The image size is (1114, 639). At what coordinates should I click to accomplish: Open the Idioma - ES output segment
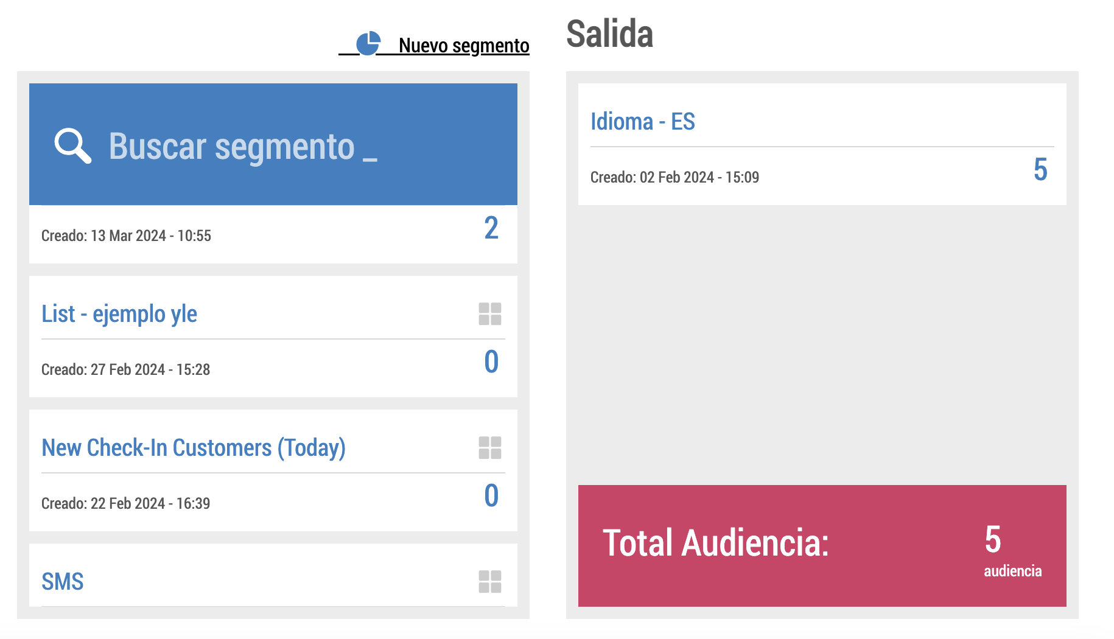tap(642, 122)
